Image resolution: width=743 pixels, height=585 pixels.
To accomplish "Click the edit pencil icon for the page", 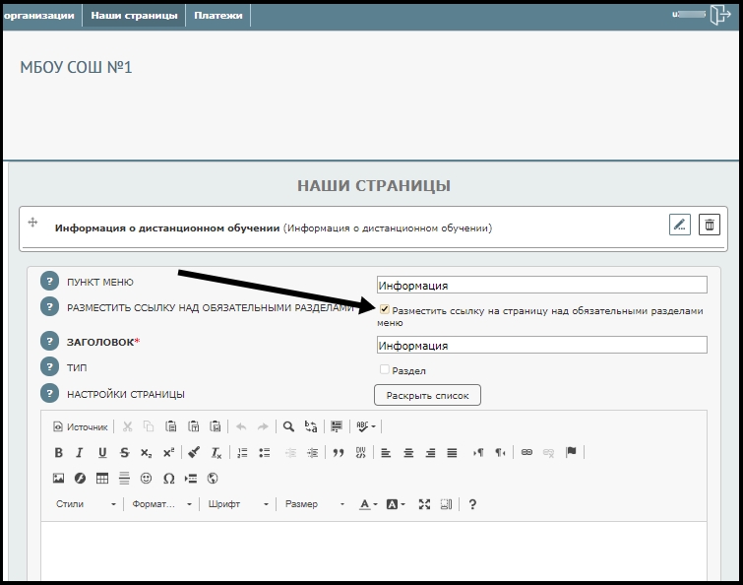I will coord(680,225).
